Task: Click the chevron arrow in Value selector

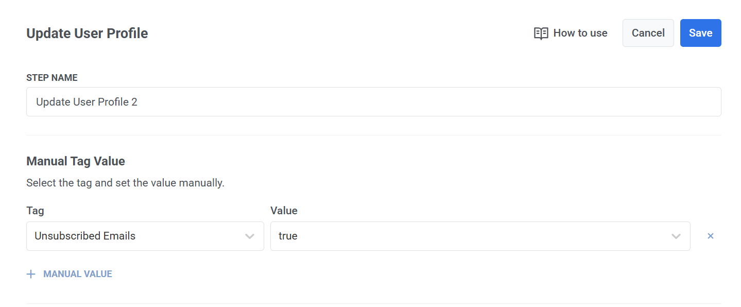Action: (x=676, y=236)
